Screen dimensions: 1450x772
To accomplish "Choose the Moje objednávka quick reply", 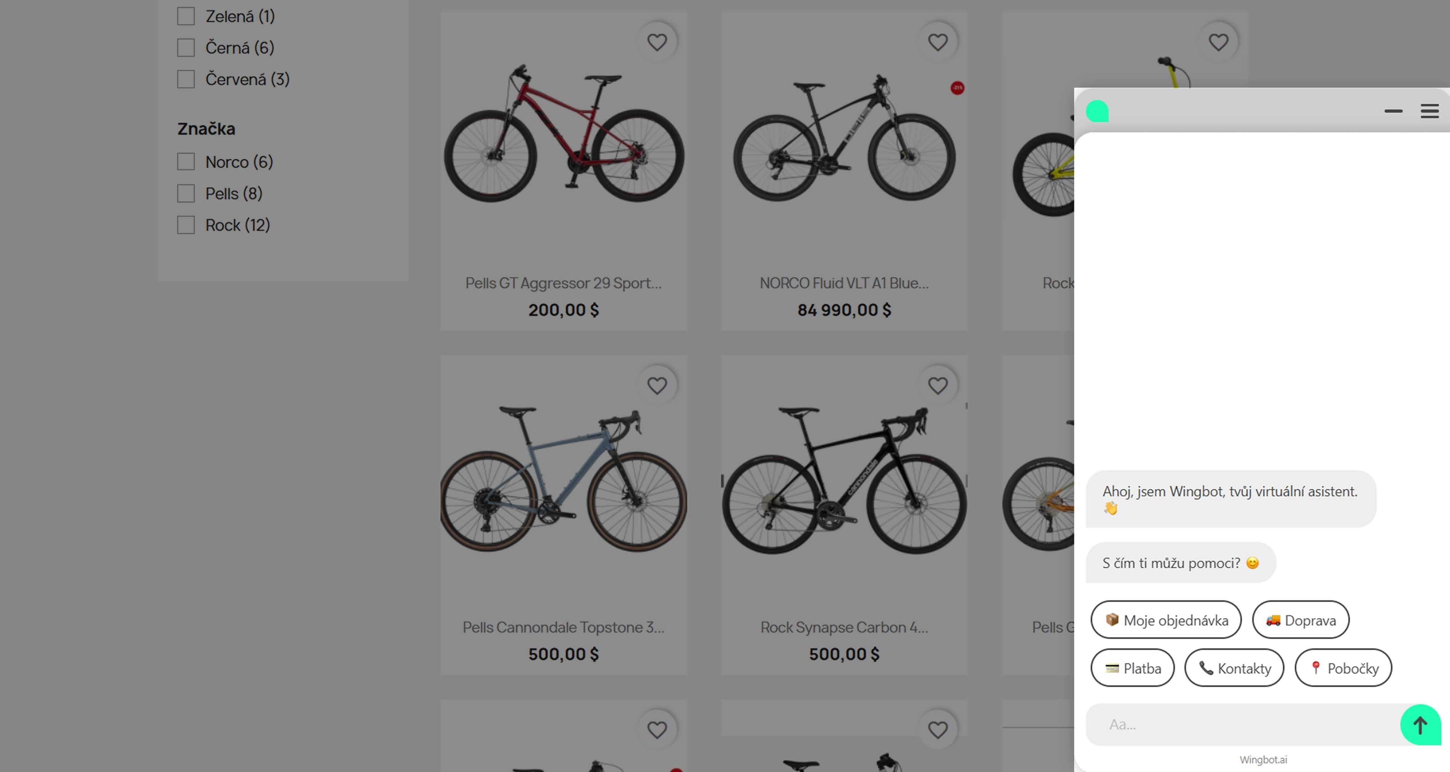I will point(1166,620).
